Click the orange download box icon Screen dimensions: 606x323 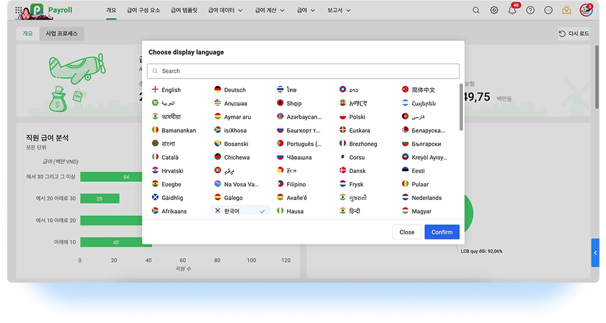(566, 10)
